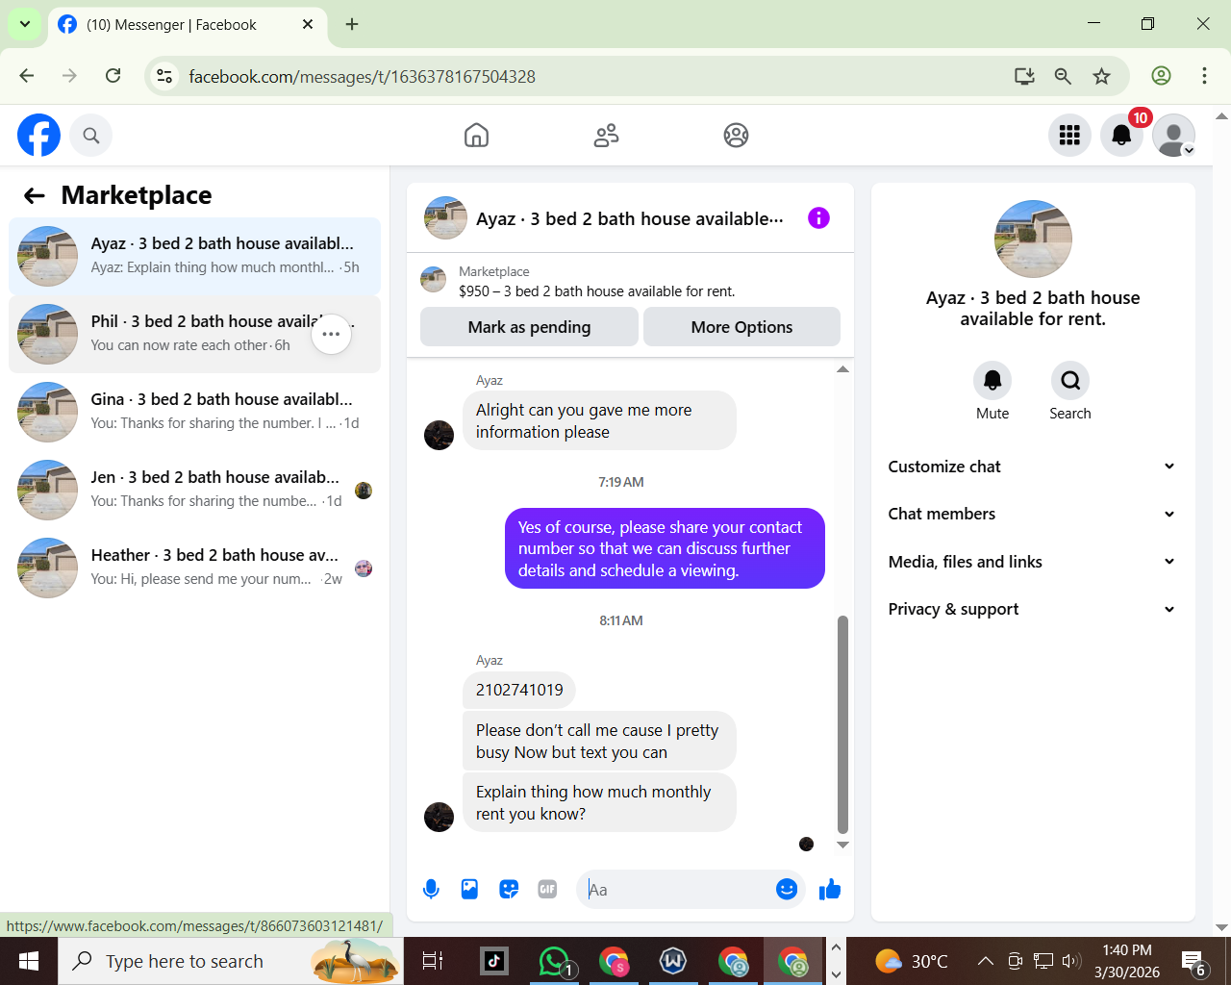This screenshot has width=1231, height=985.
Task: Click the install app icon in address bar
Action: (x=1025, y=76)
